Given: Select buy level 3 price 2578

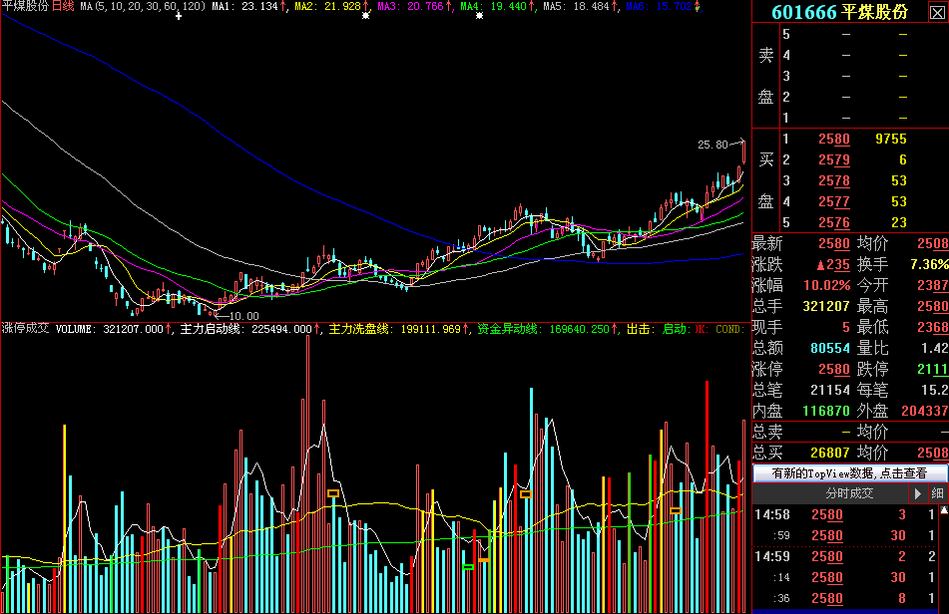Looking at the screenshot, I should [834, 180].
